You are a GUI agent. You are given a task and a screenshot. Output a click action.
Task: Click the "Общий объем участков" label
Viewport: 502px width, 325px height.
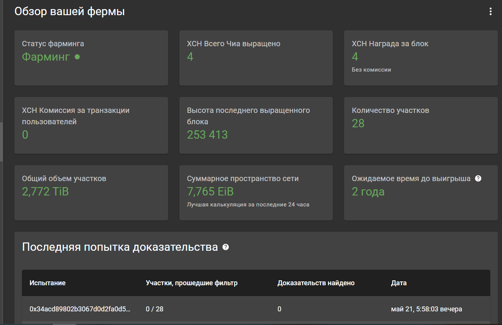(x=64, y=178)
